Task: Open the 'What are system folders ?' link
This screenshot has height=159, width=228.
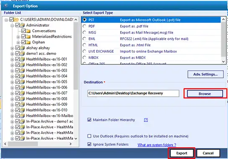Action: click(157, 145)
